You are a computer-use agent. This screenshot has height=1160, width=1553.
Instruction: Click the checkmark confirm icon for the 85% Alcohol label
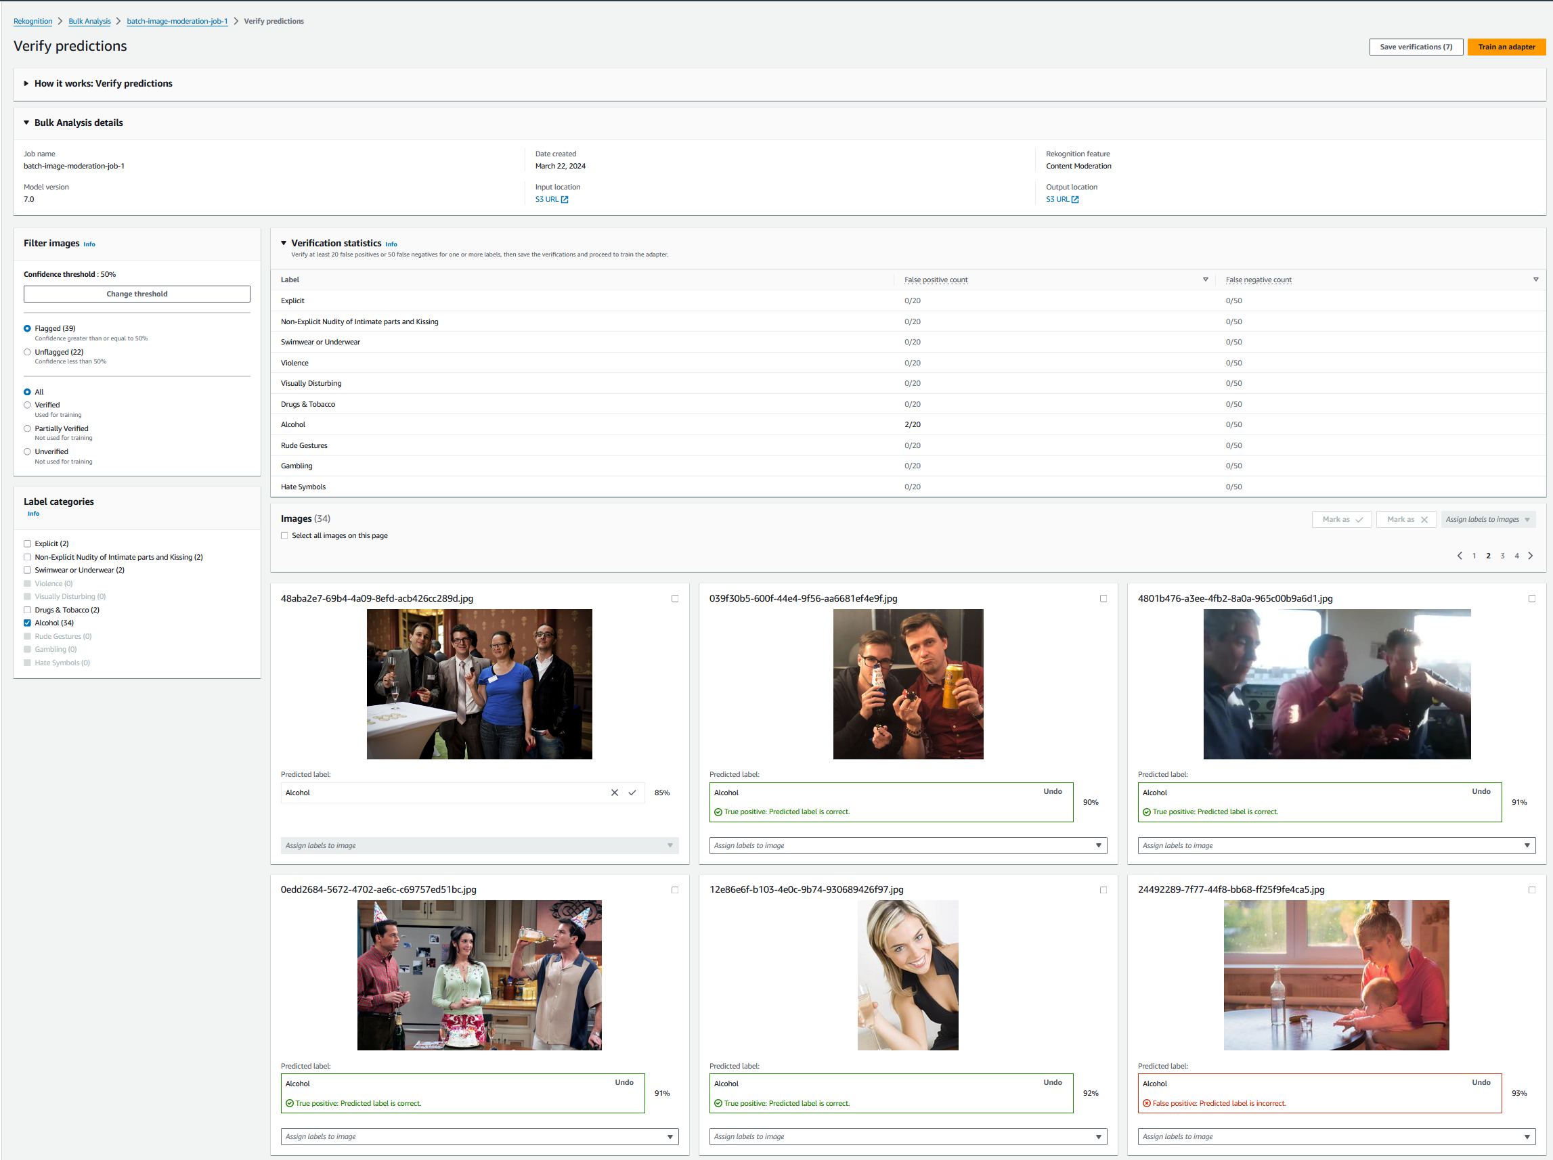click(632, 793)
